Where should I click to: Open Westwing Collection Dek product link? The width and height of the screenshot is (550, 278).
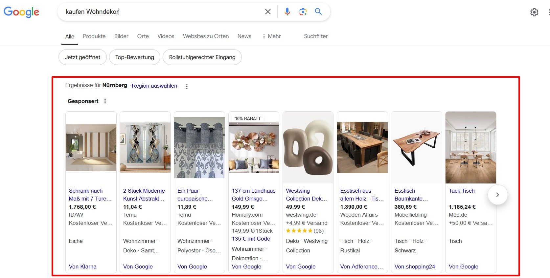click(307, 195)
